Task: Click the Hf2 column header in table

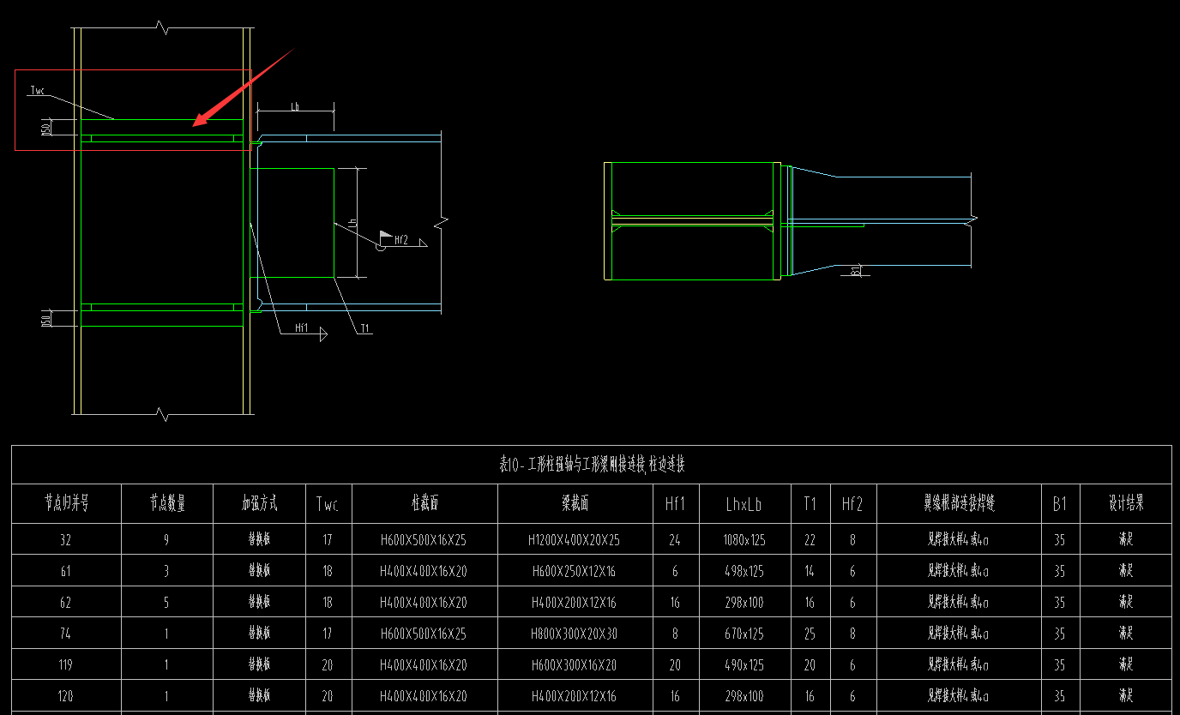Action: point(852,504)
